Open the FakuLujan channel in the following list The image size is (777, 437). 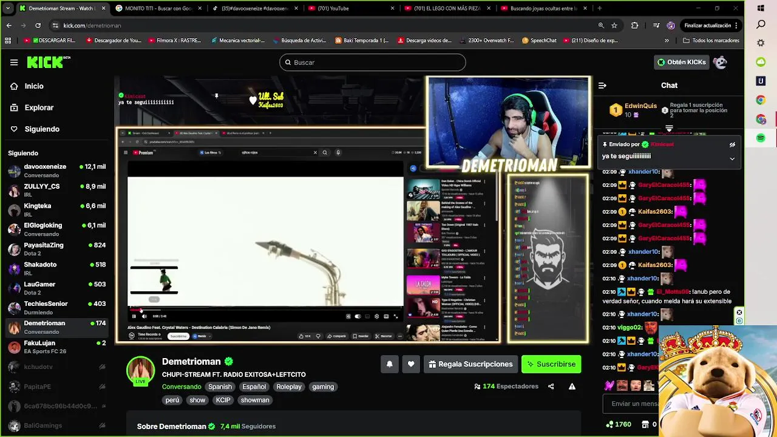coord(56,347)
